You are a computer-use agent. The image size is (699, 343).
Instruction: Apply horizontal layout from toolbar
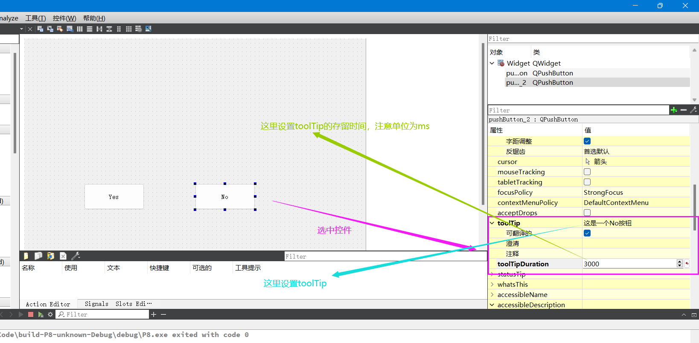pos(80,29)
